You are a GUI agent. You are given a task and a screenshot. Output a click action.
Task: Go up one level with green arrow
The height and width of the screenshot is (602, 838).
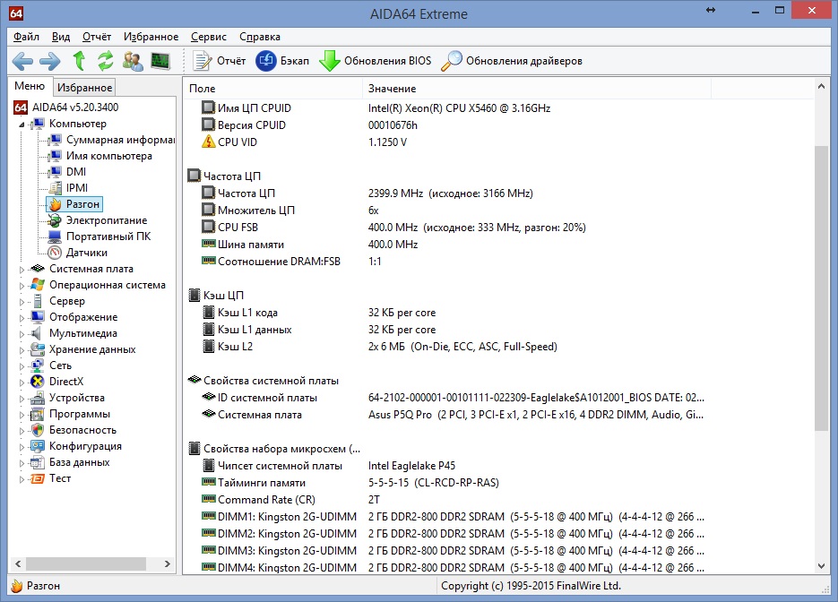[x=79, y=61]
